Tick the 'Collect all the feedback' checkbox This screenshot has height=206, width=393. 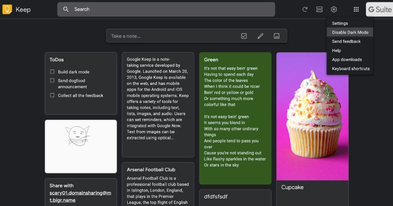(x=52, y=95)
